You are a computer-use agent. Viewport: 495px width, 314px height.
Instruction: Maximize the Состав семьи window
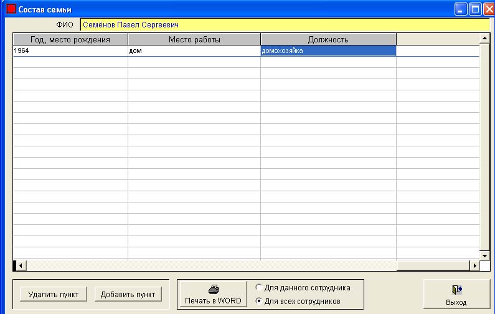(x=475, y=9)
